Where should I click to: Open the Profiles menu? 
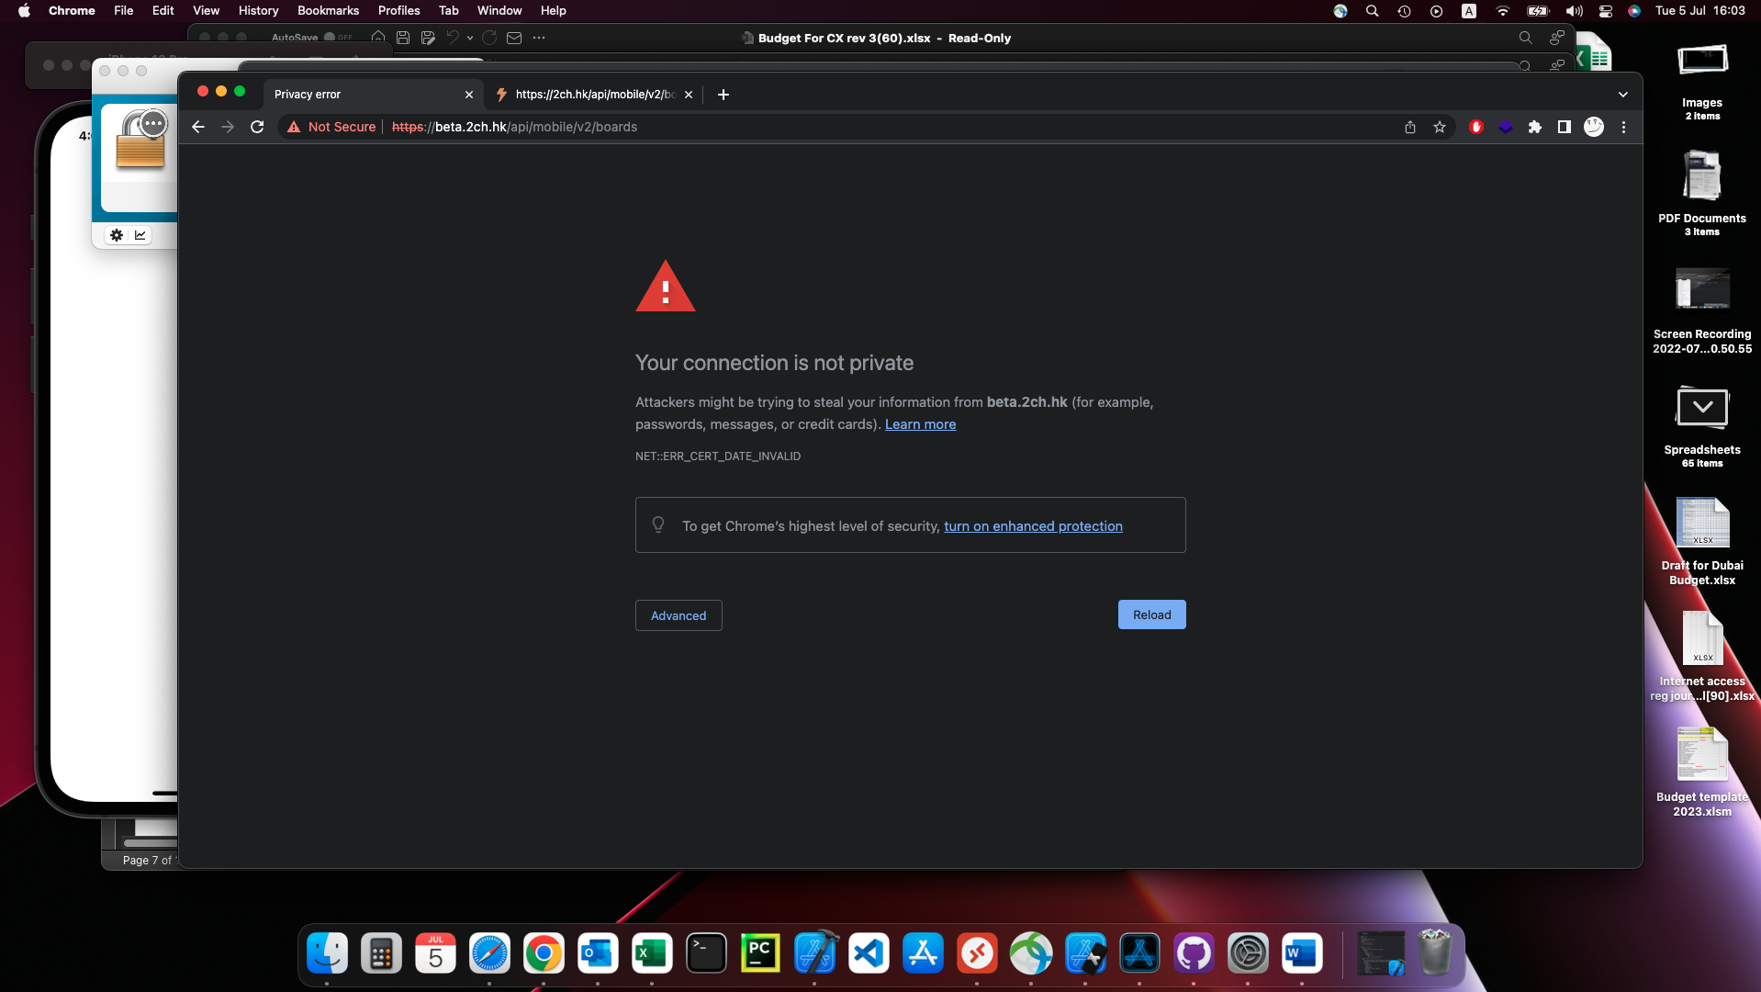coord(398,10)
